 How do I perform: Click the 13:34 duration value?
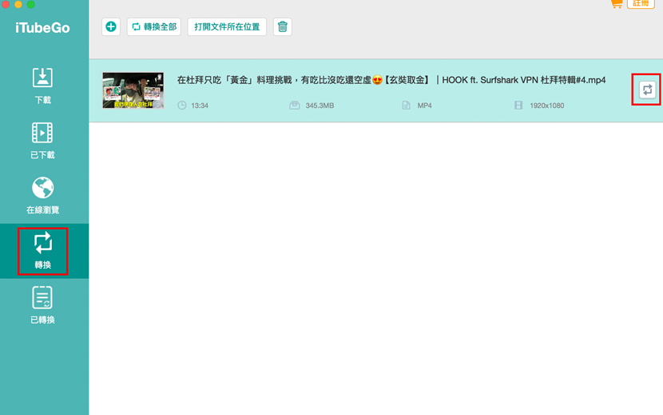[x=200, y=106]
